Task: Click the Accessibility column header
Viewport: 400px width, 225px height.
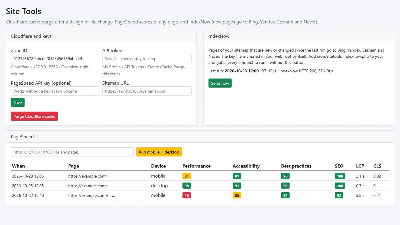Action: [x=246, y=166]
